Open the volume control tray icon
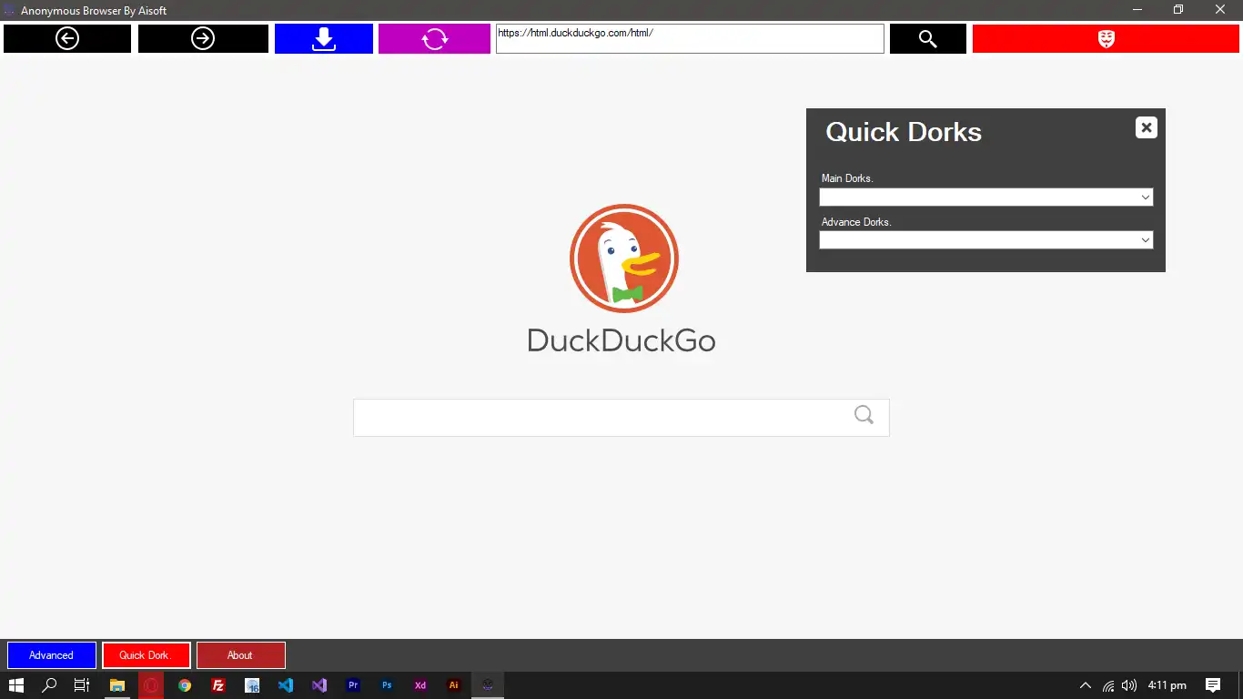 pyautogui.click(x=1129, y=685)
